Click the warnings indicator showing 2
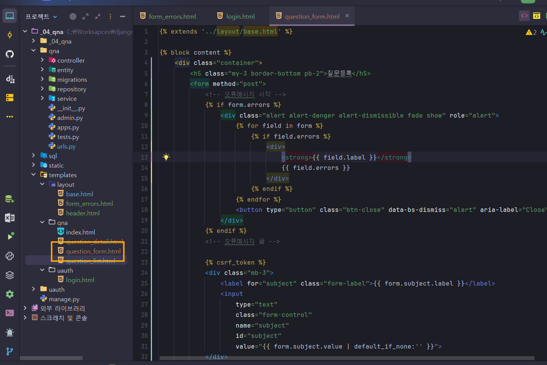Screen dimensions: 547x365 point(531,32)
